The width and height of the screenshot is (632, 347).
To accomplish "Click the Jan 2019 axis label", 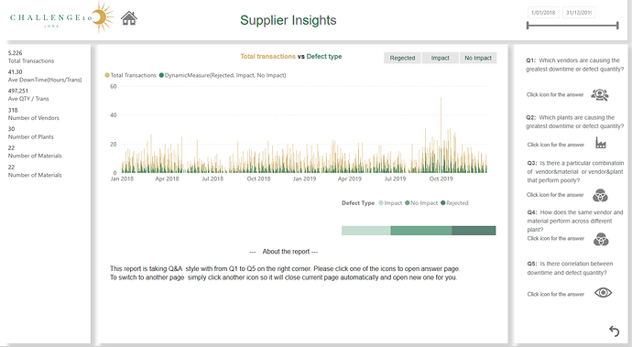I will 304,179.
